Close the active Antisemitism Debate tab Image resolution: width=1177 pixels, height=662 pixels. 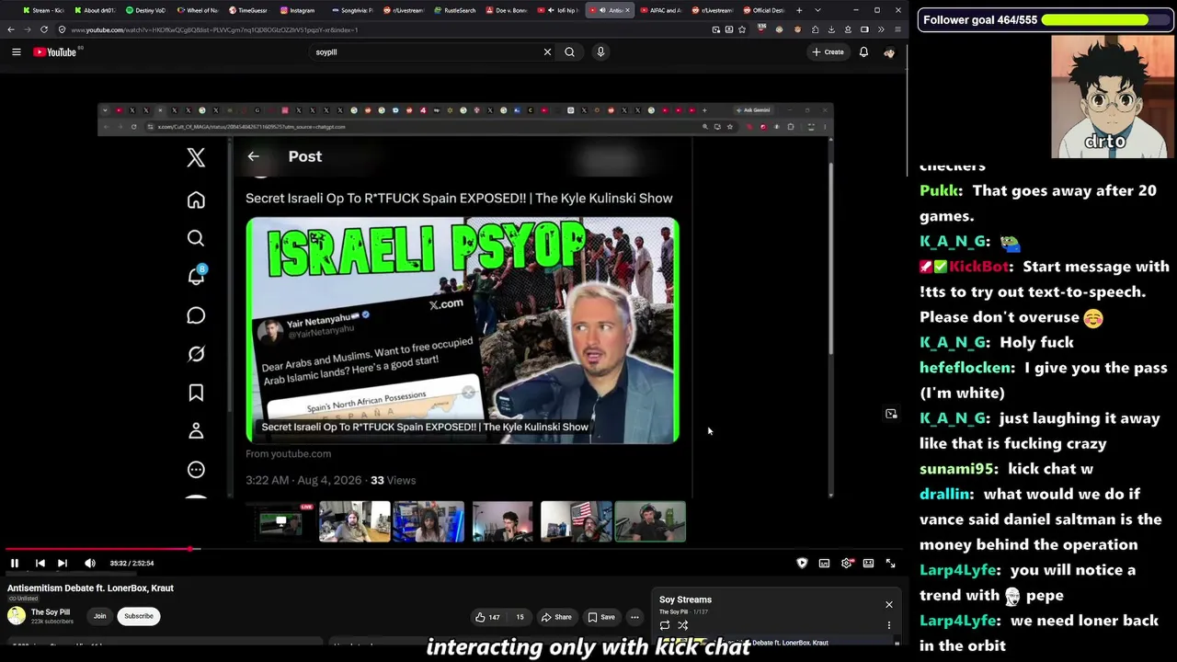coord(627,10)
